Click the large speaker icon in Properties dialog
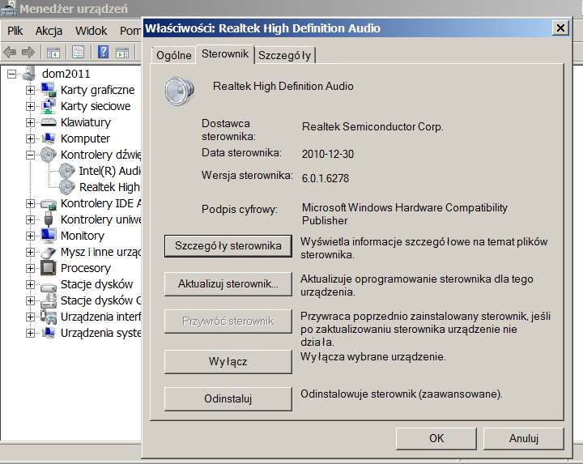 click(179, 91)
